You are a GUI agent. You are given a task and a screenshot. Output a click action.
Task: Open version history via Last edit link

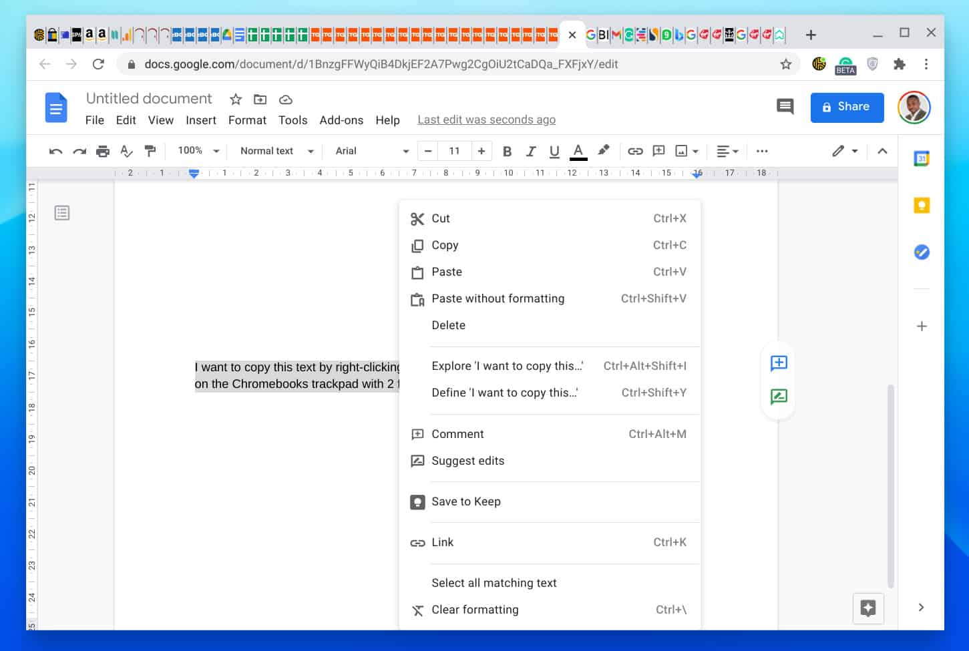tap(486, 120)
